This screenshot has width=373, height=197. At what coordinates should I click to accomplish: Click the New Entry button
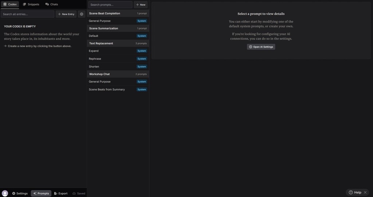tap(66, 14)
